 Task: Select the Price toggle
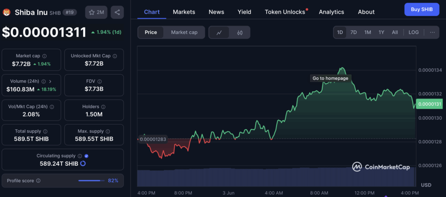coord(151,32)
